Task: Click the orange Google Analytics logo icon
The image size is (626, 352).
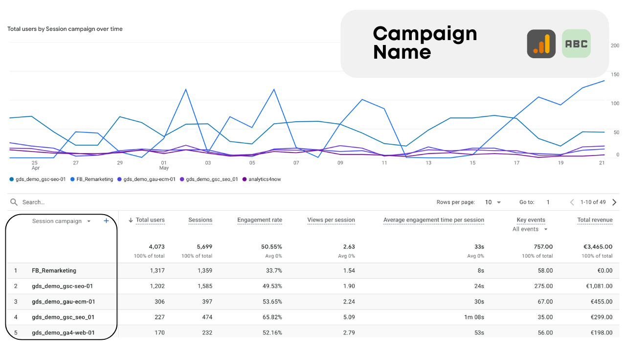Action: [x=541, y=44]
